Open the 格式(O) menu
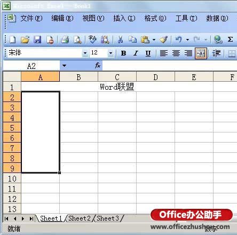Screen dimensions: 237x235 155,18
